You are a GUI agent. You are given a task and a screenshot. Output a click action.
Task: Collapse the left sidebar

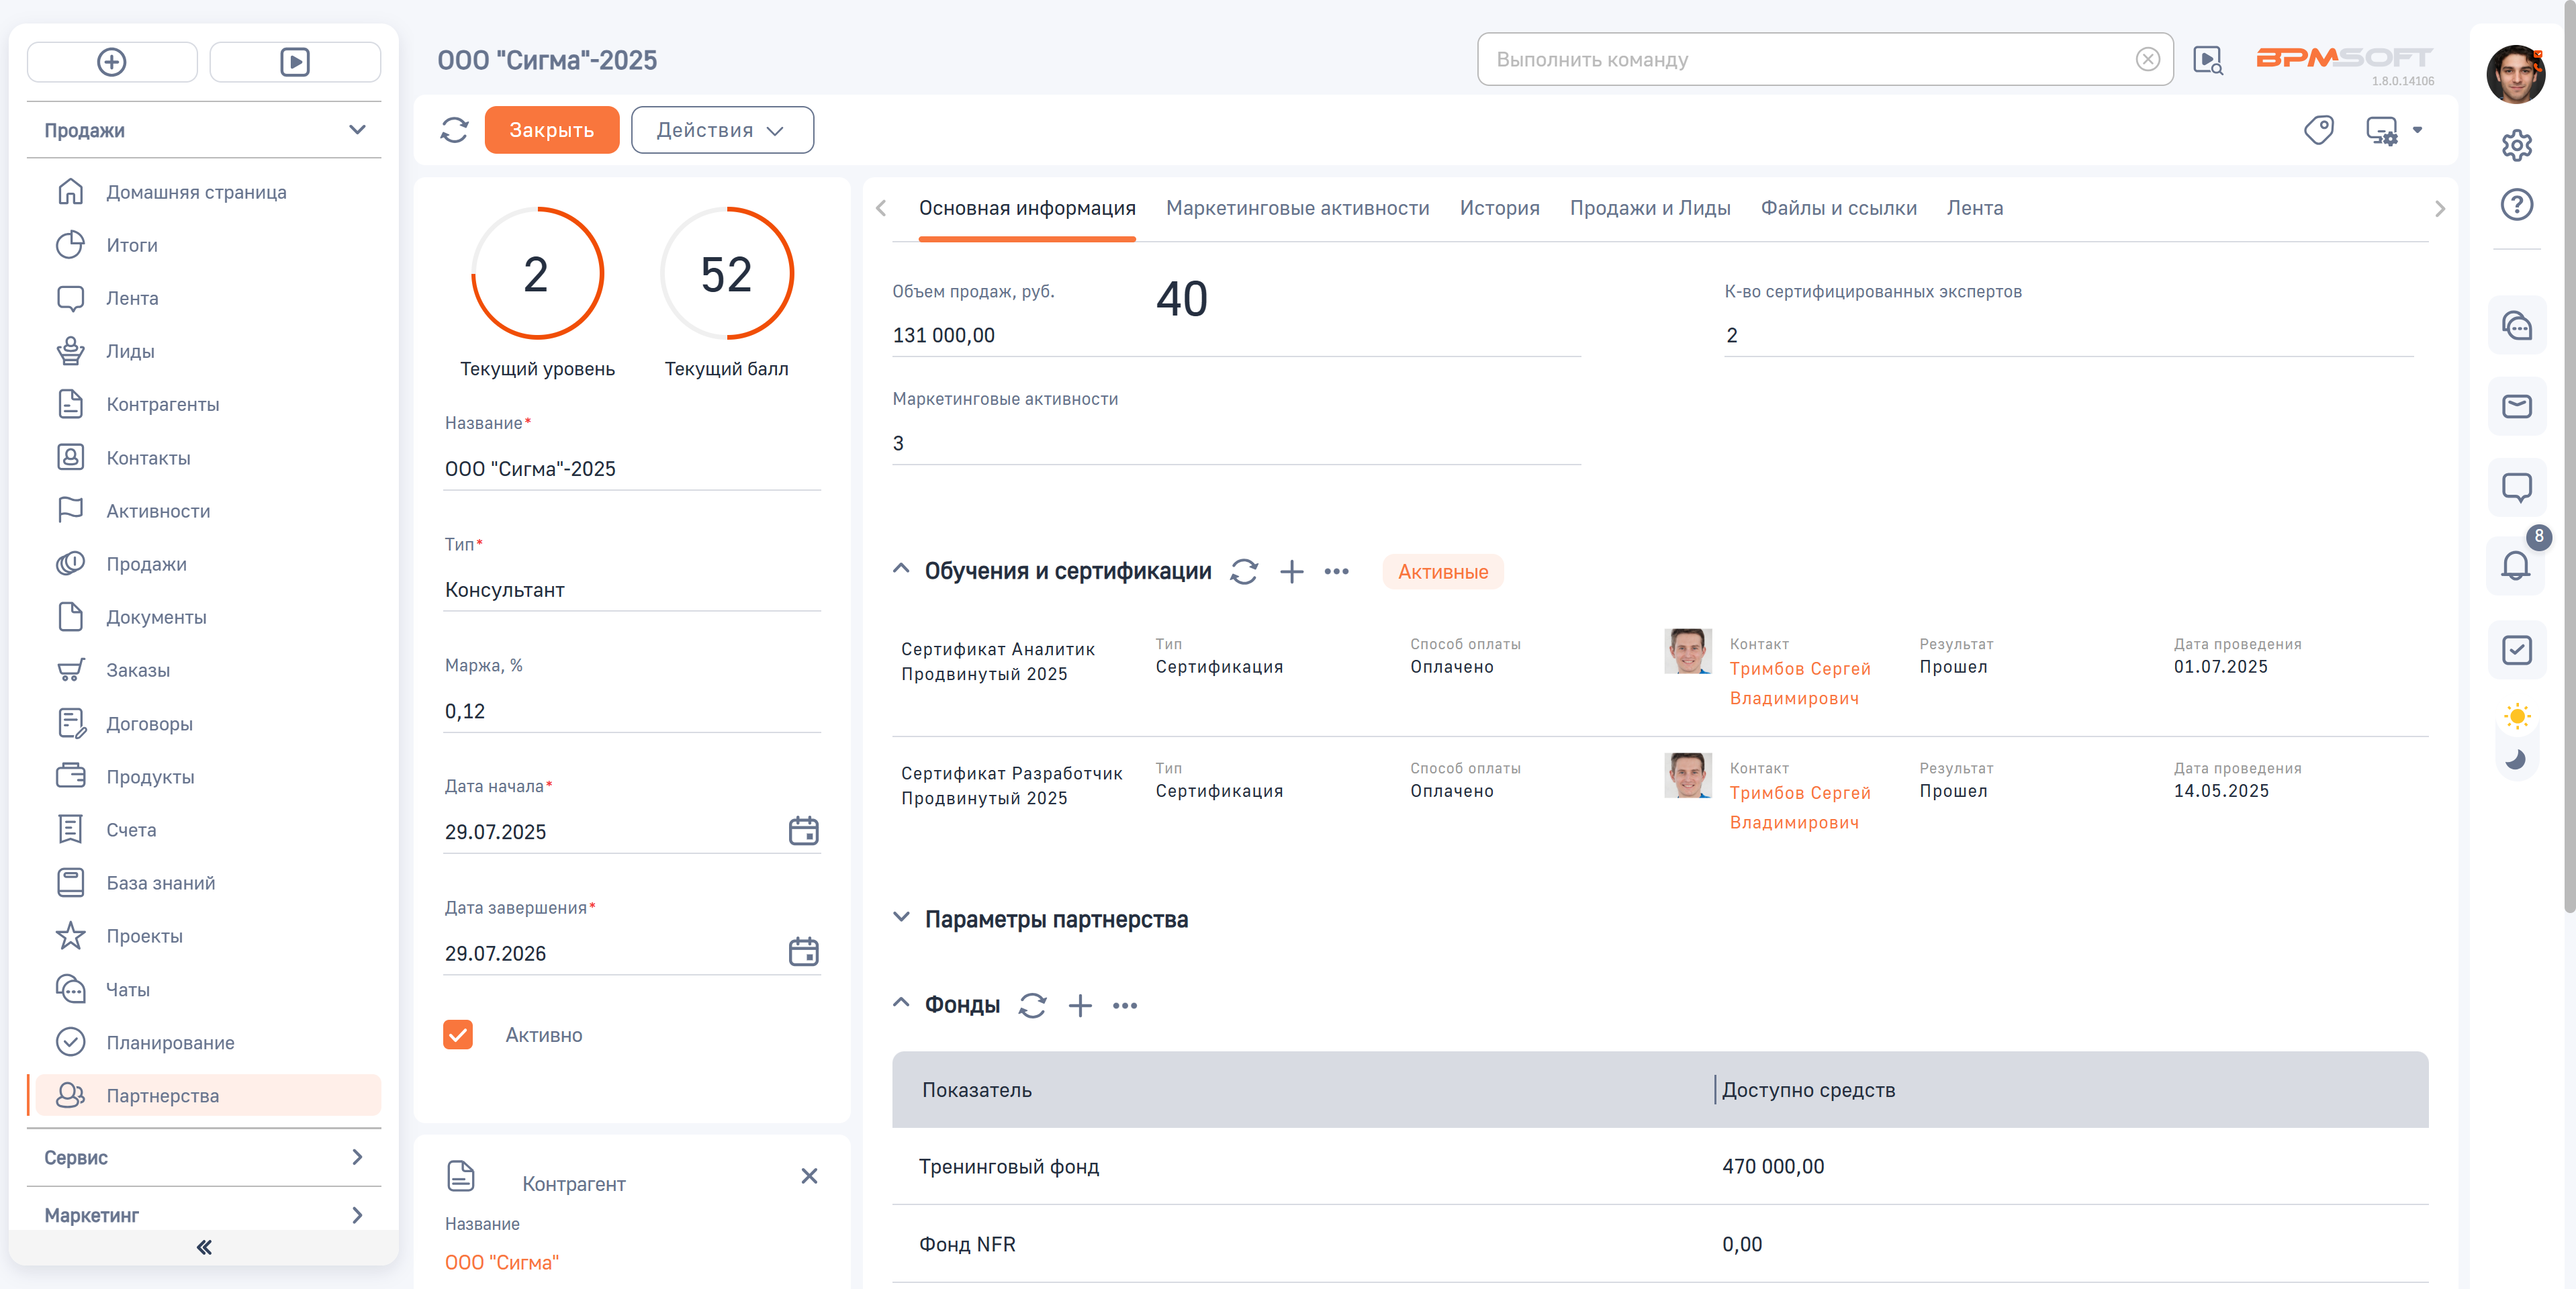pos(204,1247)
